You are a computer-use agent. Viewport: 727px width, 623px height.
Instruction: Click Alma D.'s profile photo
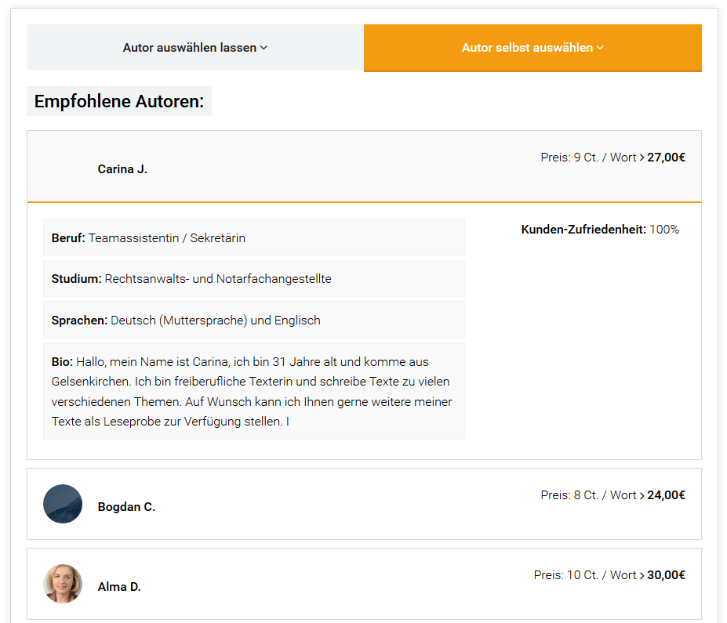pos(63,584)
